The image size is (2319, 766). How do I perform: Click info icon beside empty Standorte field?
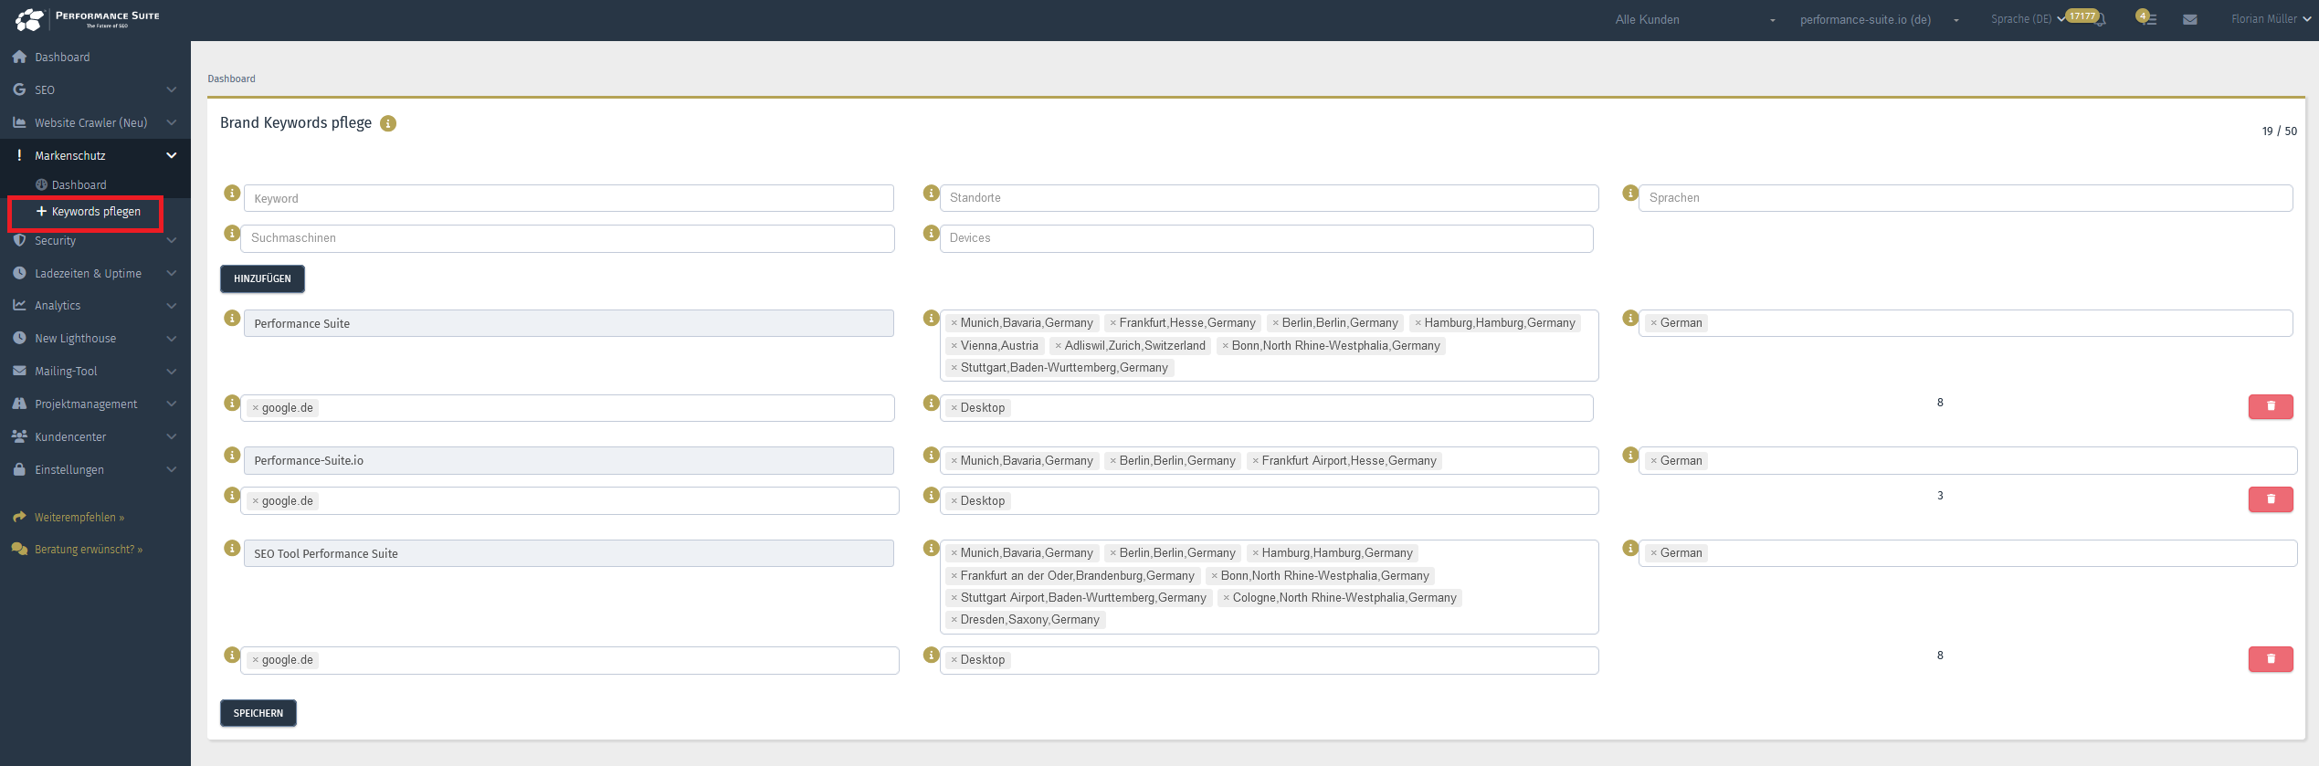coord(932,194)
